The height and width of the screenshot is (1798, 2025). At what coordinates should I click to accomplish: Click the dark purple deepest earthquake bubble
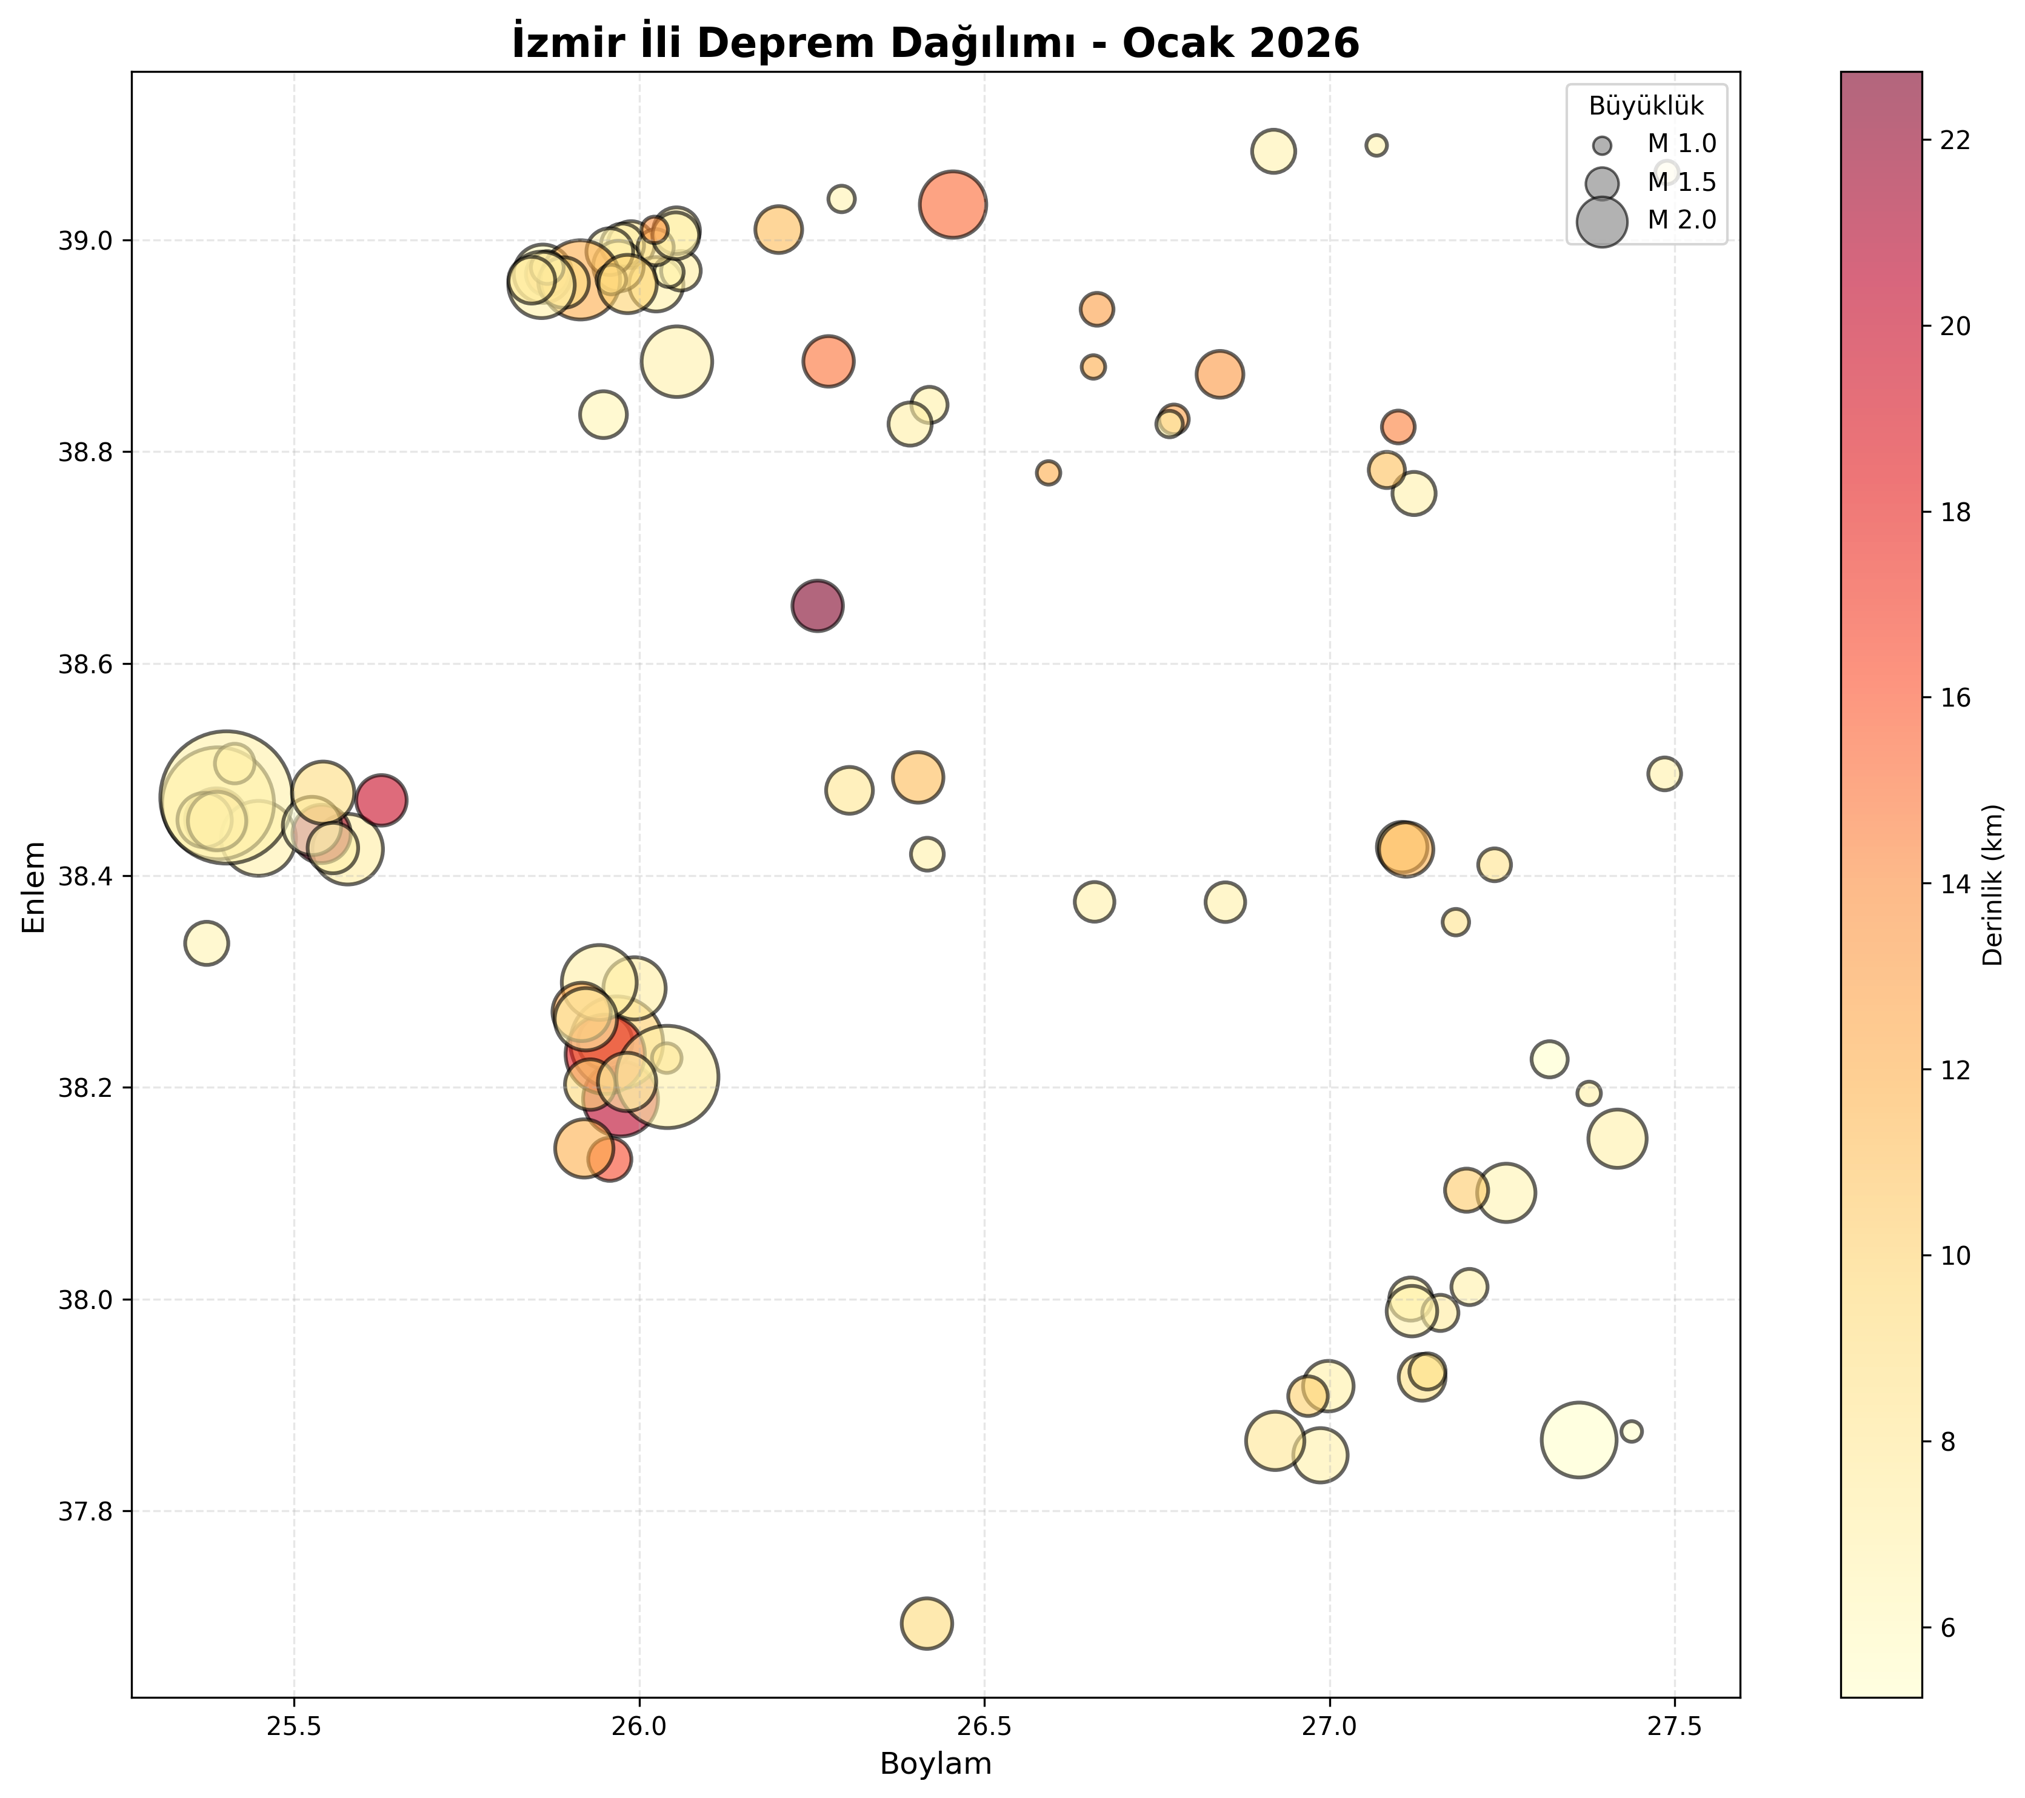[x=817, y=605]
